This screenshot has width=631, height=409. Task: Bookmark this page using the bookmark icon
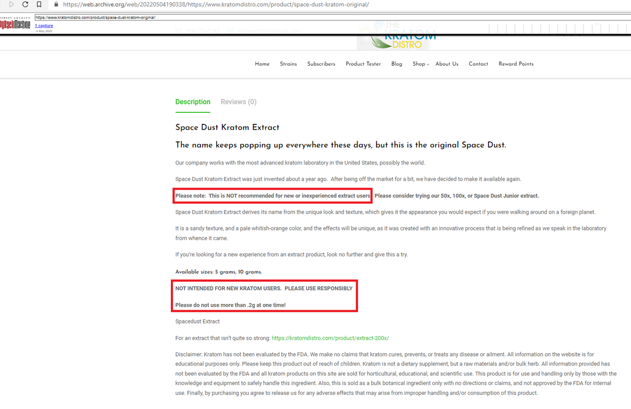point(39,4)
